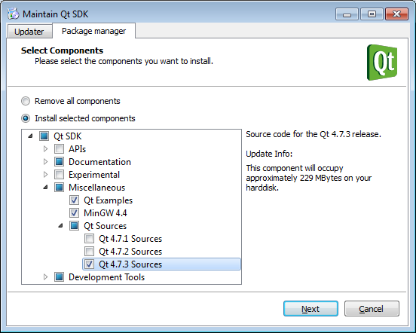Expand the Development Tools tree node

[45, 276]
